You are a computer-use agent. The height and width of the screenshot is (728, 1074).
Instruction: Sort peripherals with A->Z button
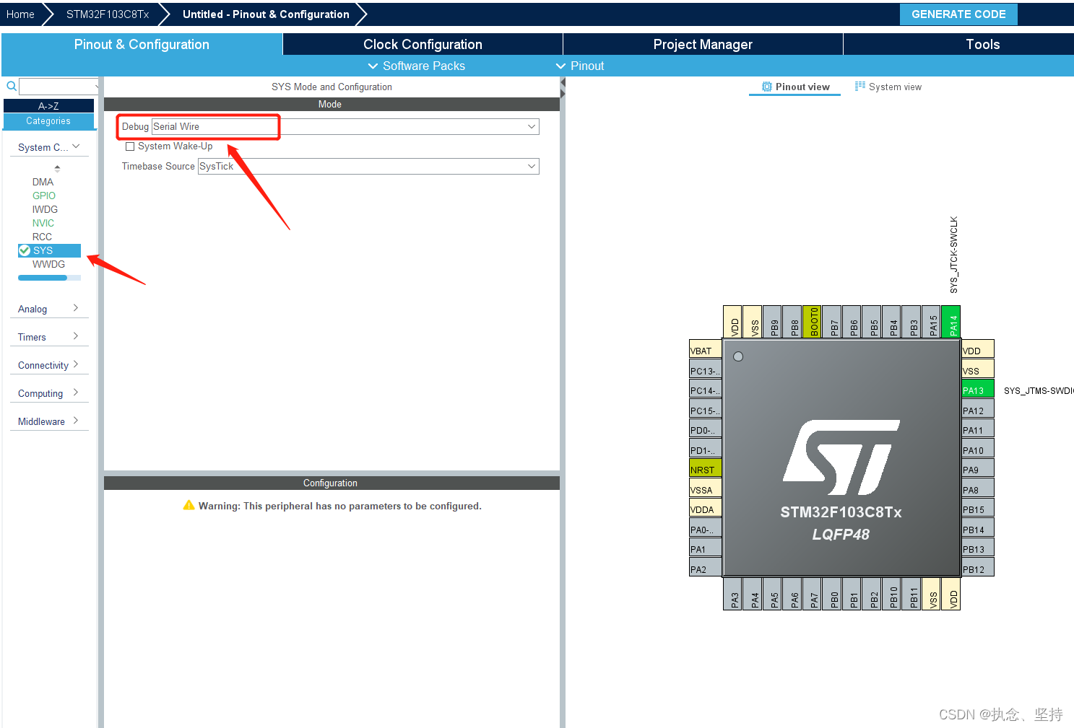48,106
